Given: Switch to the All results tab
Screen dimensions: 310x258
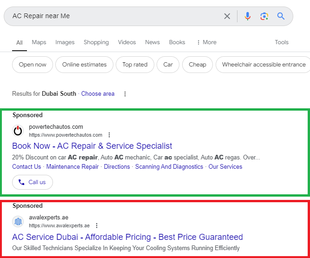Looking at the screenshot, I should point(20,42).
